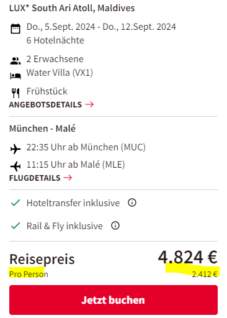Expand FLUGDETAILS via its red arrow
227x318 pixels.
[x=68, y=178]
